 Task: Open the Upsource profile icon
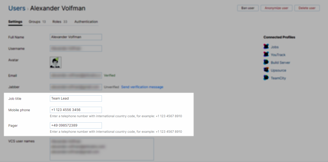click(266, 70)
